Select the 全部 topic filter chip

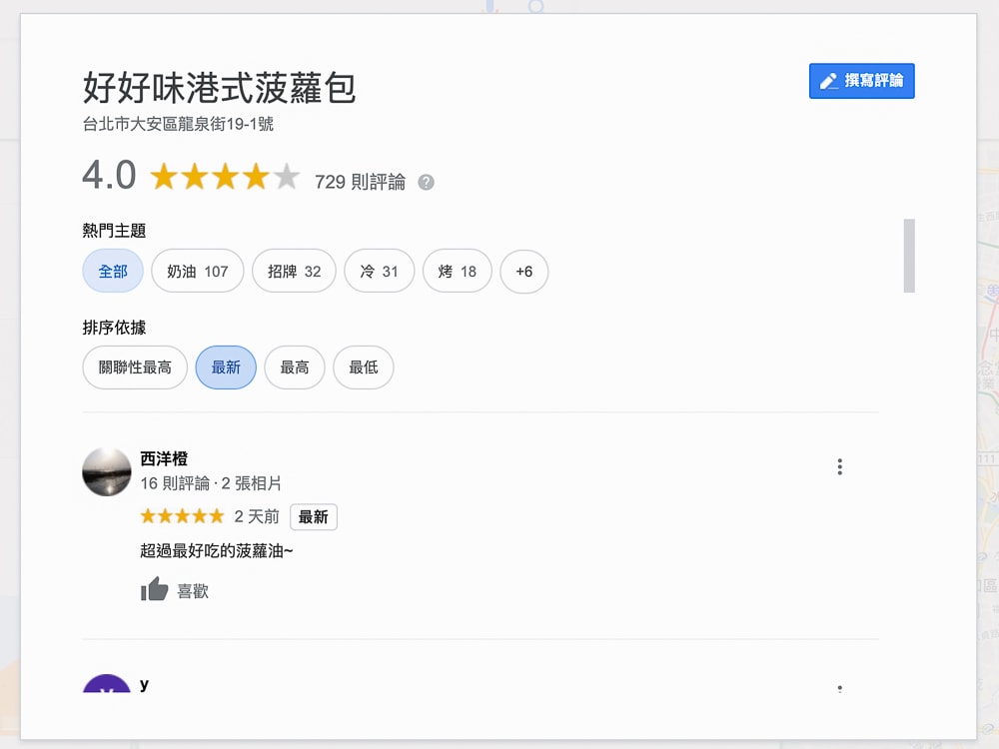113,271
